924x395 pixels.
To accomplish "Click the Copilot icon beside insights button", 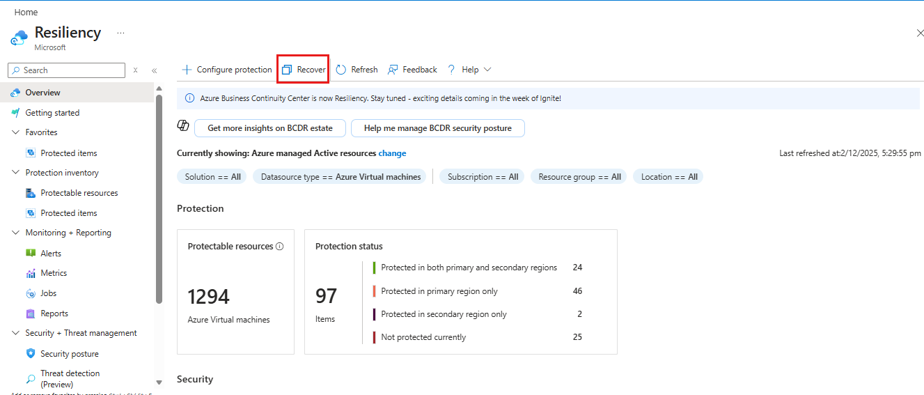I will [x=183, y=125].
